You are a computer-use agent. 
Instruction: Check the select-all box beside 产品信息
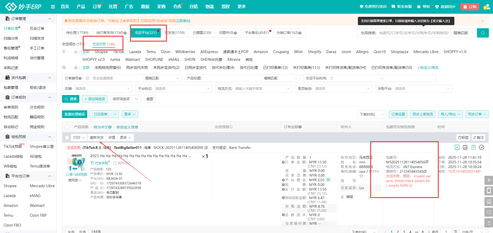pos(67,127)
